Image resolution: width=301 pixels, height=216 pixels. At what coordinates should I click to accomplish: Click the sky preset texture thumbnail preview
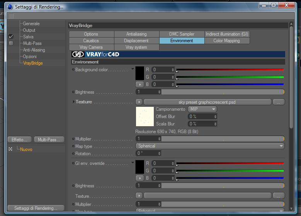click(x=145, y=117)
